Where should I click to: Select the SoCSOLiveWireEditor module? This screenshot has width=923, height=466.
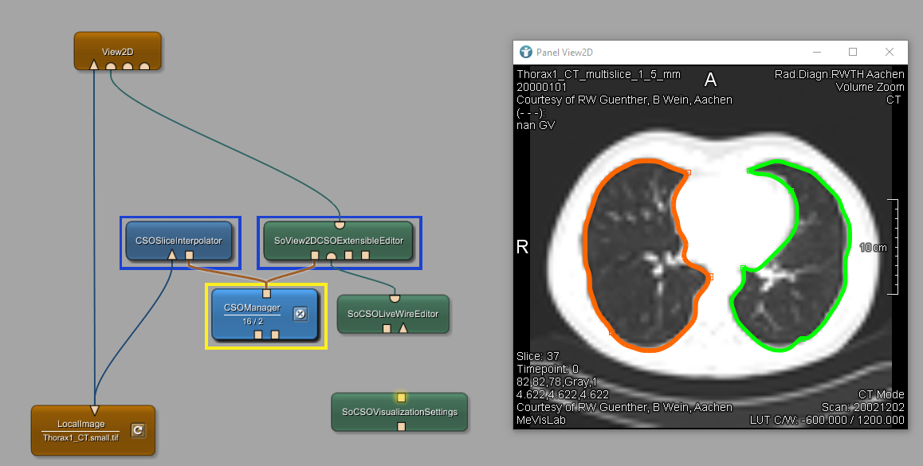392,313
